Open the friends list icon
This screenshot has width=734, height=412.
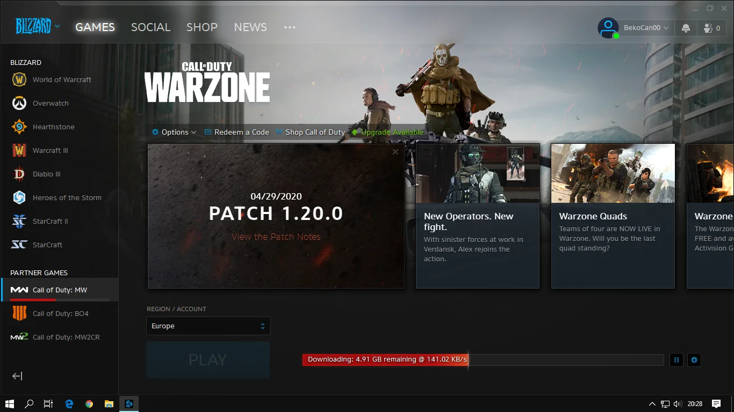711,28
